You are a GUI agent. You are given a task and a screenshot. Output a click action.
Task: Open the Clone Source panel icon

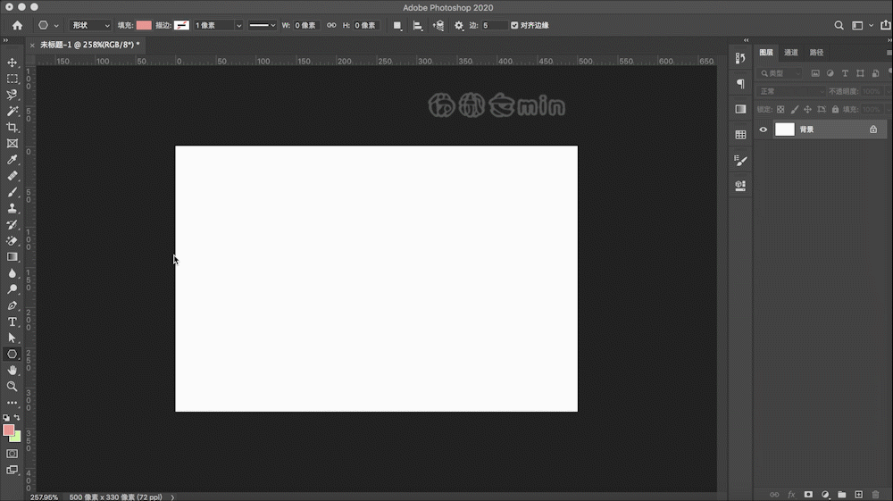tap(740, 186)
